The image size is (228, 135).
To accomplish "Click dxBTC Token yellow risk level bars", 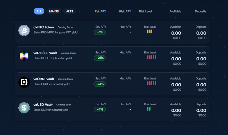I will (150, 32).
